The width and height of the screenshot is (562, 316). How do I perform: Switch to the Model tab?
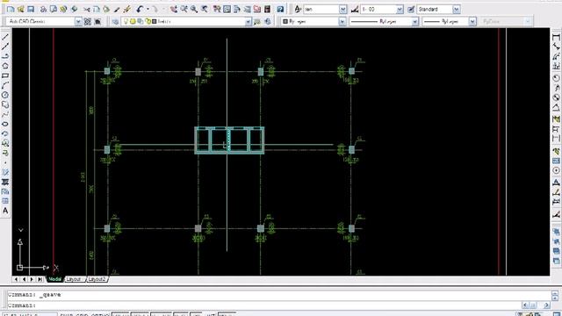coord(54,279)
